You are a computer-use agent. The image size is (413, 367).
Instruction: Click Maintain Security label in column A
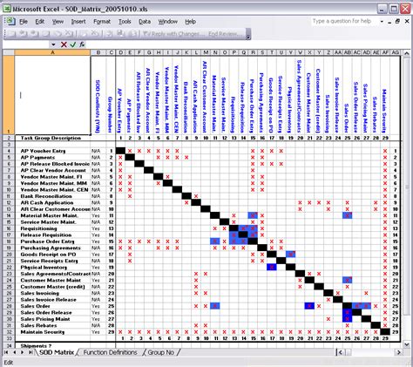click(43, 332)
